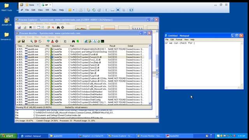Click the Process Explorer save icon
Screen dimensions: 249x140
pos(19,28)
